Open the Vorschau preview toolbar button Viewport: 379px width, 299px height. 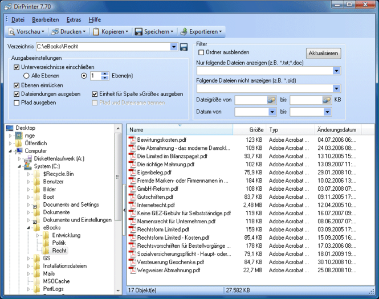point(26,32)
